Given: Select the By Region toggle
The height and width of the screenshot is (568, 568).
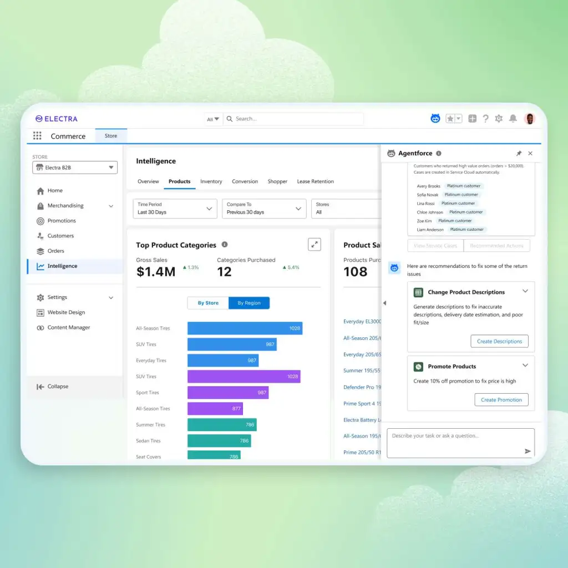Looking at the screenshot, I should [x=248, y=303].
